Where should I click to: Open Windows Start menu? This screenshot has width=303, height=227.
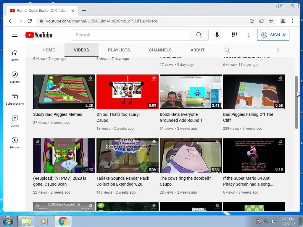coord(8,221)
